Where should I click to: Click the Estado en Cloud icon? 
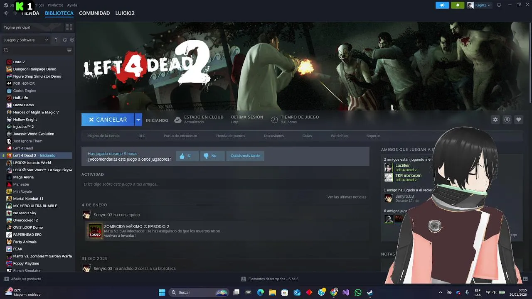coord(178,120)
